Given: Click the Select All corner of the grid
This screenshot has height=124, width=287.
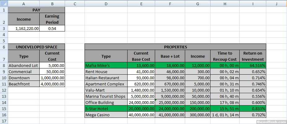Looking at the screenshot, I should coord(4,3).
